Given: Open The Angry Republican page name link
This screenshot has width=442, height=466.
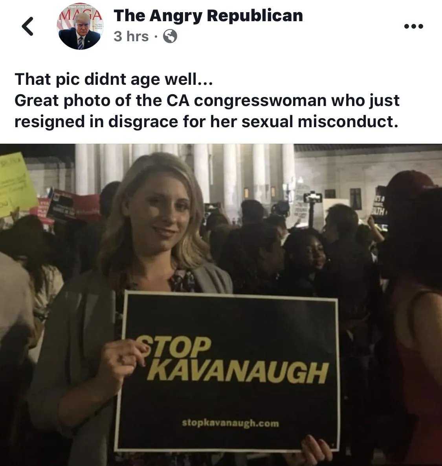Looking at the screenshot, I should 208,16.
